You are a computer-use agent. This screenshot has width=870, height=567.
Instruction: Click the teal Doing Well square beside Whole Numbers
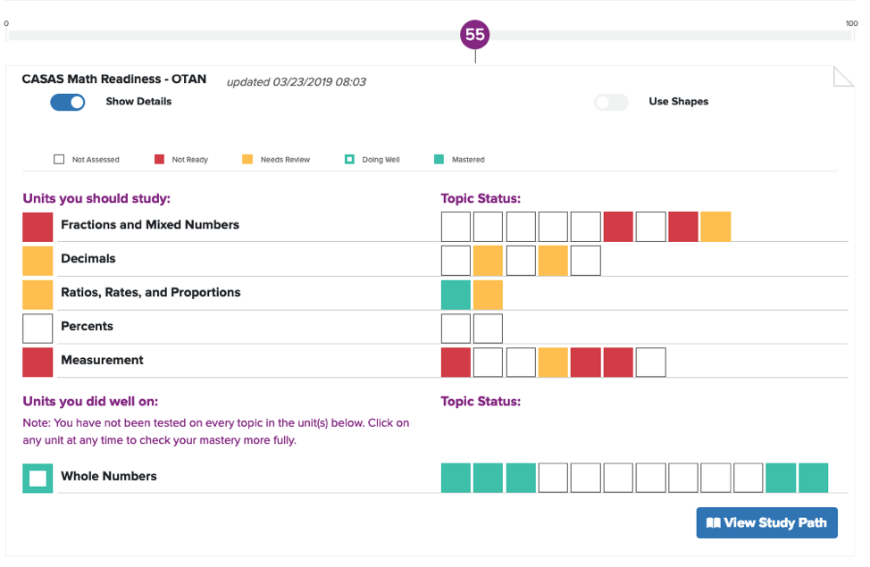point(38,479)
